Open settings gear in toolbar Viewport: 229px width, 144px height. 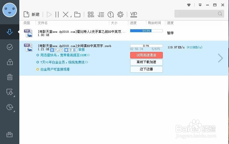point(120,14)
